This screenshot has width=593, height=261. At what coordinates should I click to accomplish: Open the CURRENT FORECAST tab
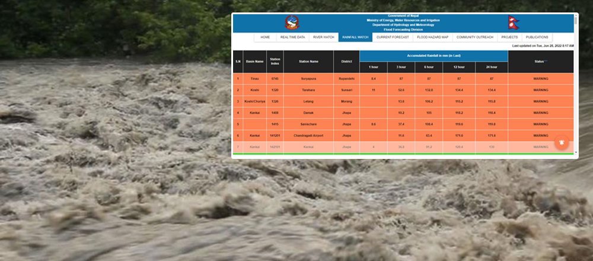393,37
